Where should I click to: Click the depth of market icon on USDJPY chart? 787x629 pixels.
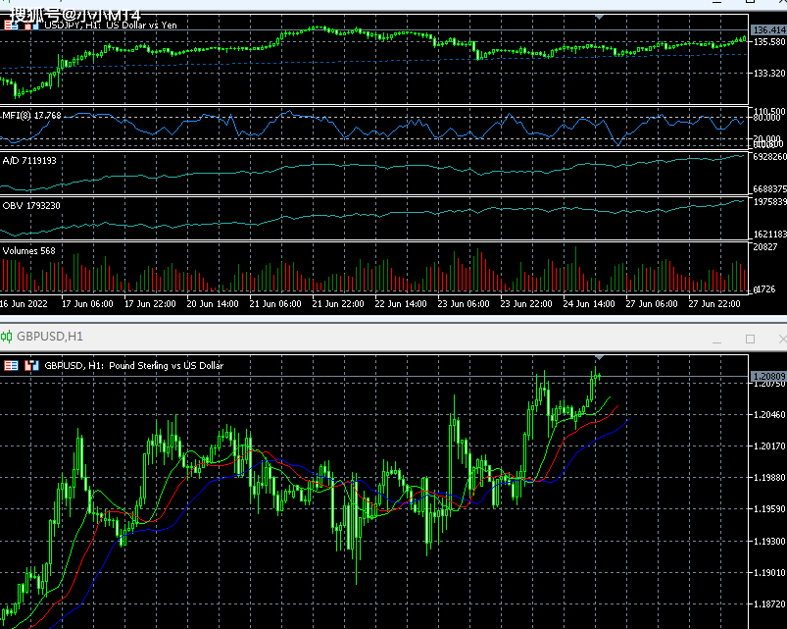point(32,25)
